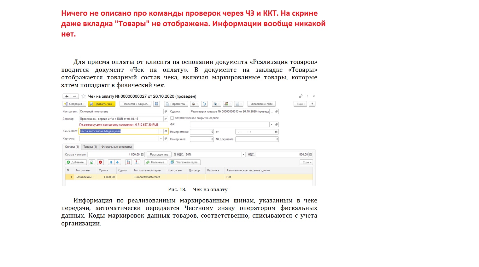Image resolution: width=479 pixels, height=267 pixels.
Task: Open the Параметры button
Action: click(x=176, y=104)
